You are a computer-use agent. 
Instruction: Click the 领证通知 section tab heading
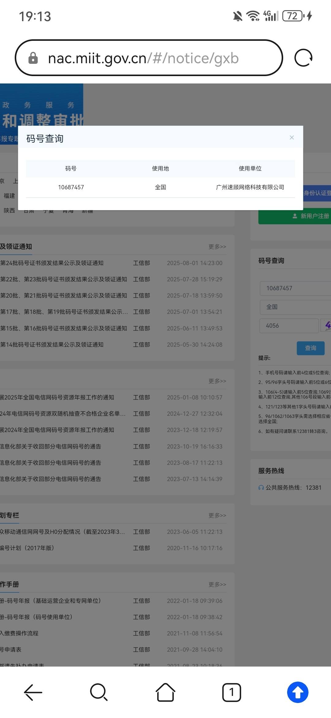click(16, 247)
